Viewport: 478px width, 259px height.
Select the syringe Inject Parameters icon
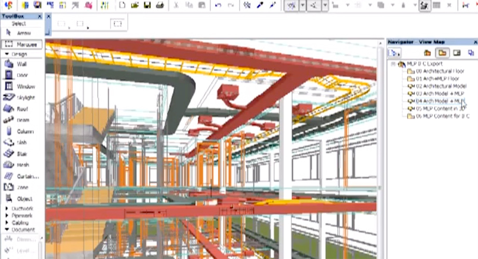273,5
